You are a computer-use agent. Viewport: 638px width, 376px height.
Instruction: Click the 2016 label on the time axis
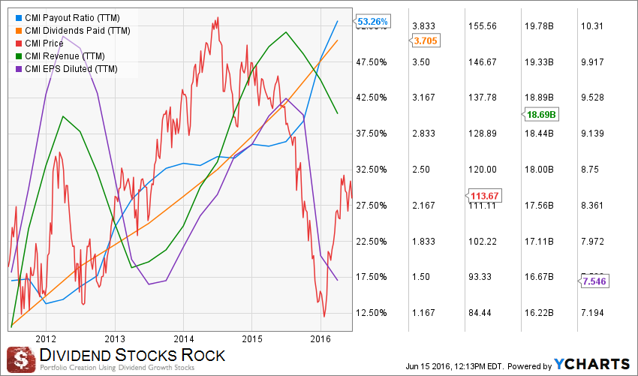[321, 338]
